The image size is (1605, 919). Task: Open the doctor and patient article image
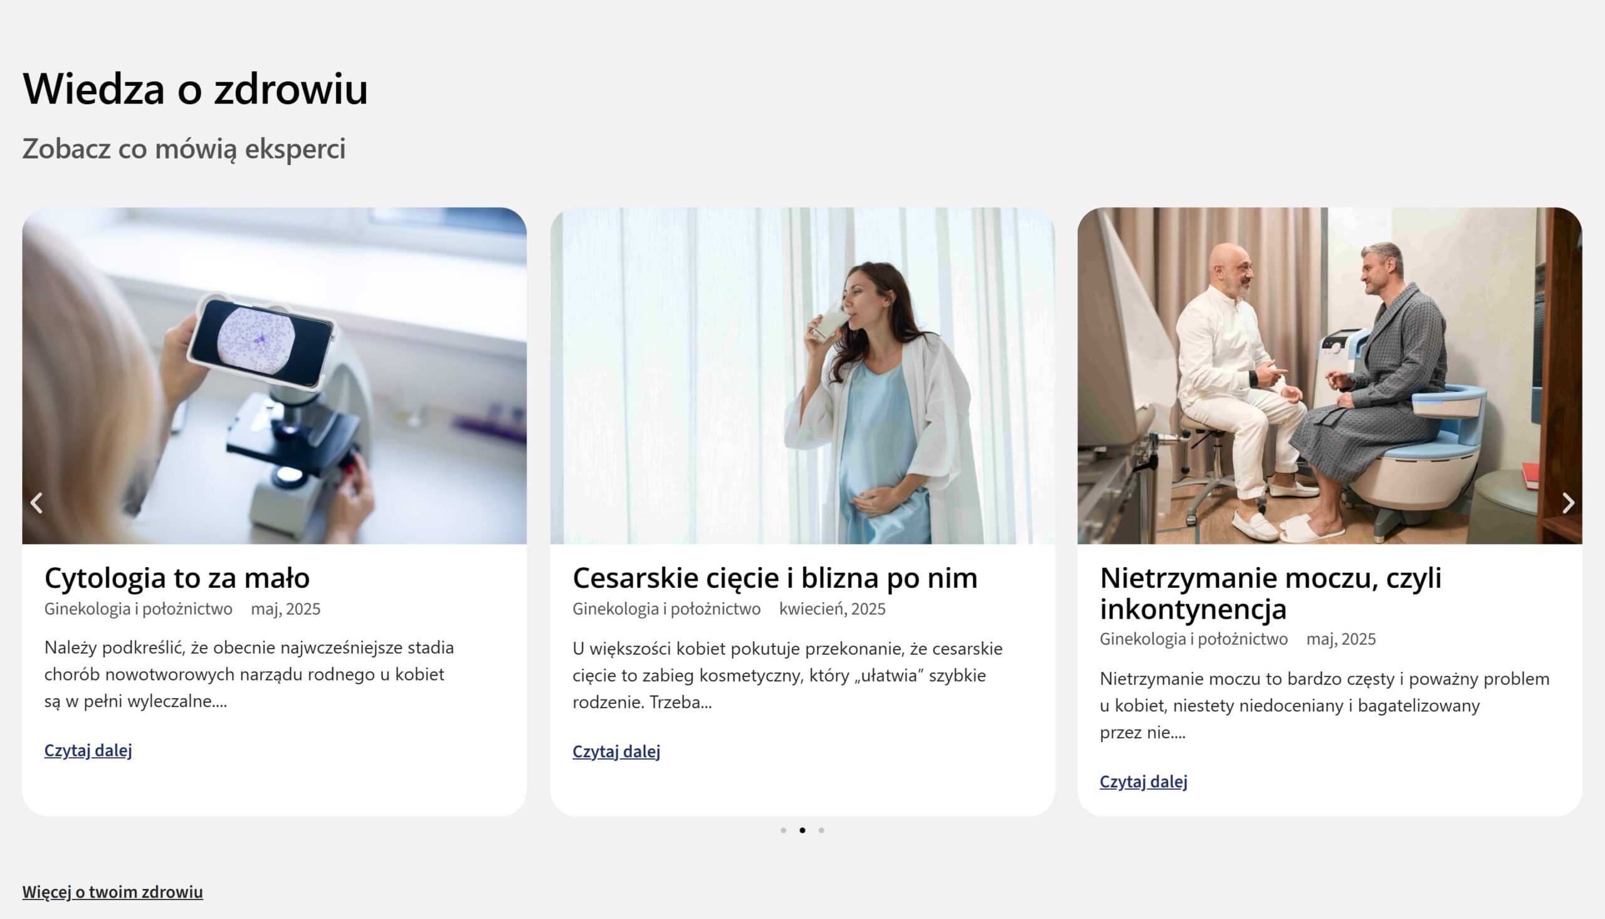click(1329, 376)
